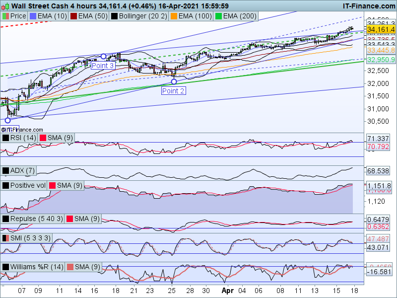Click the circle marker above Point 2
Image resolution: width=397 pixels, height=298 pixels.
(x=174, y=81)
